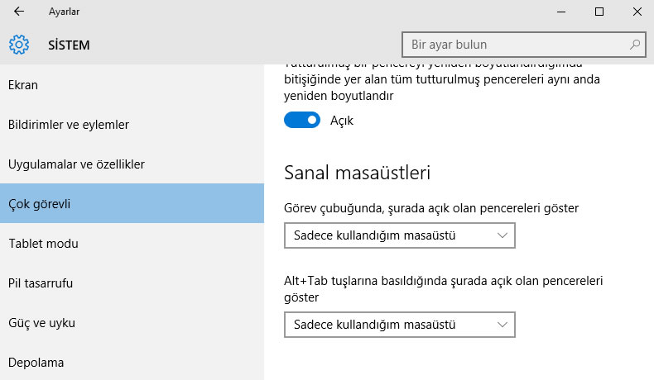The width and height of the screenshot is (654, 380).
Task: Click the 'Sanal masaüstleri' heading
Action: [357, 173]
